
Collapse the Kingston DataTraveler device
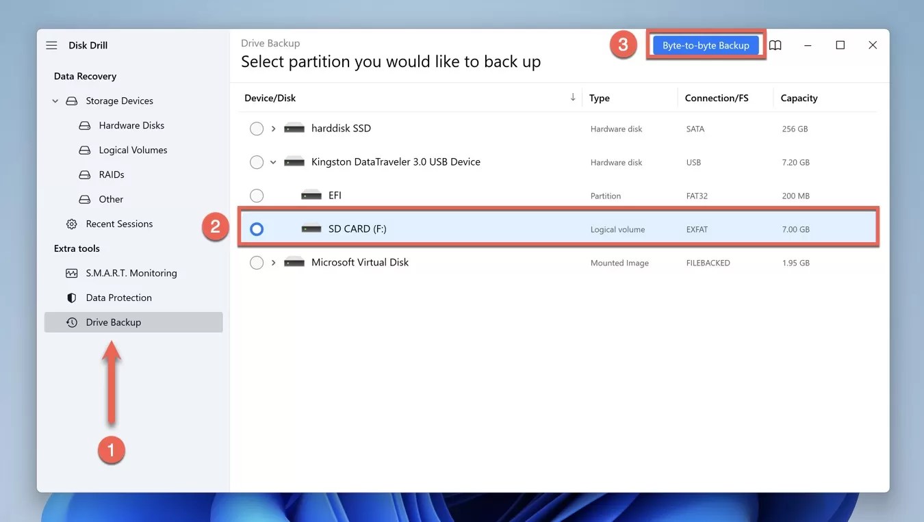(x=273, y=162)
